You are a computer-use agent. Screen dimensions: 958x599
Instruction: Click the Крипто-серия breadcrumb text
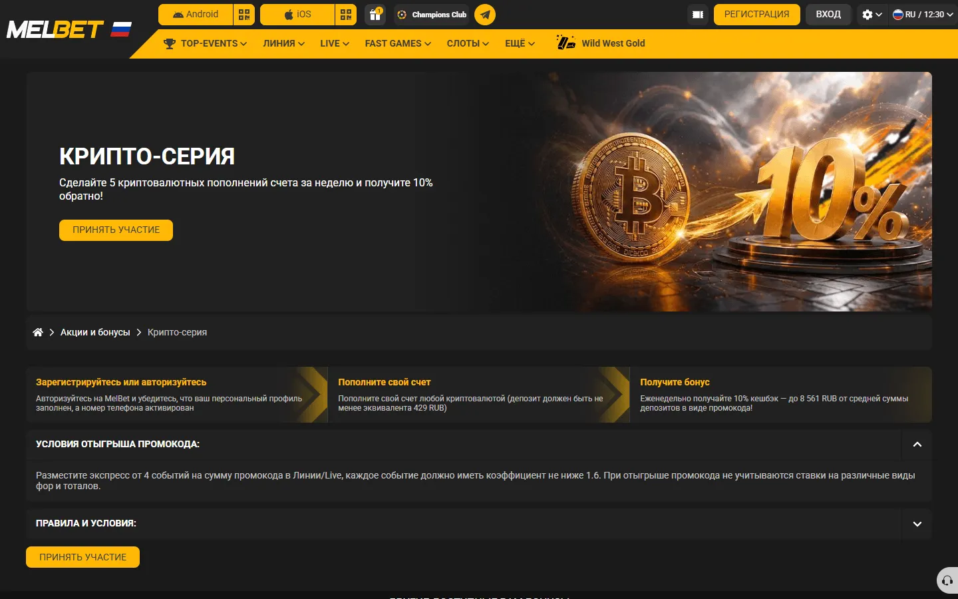(x=177, y=332)
